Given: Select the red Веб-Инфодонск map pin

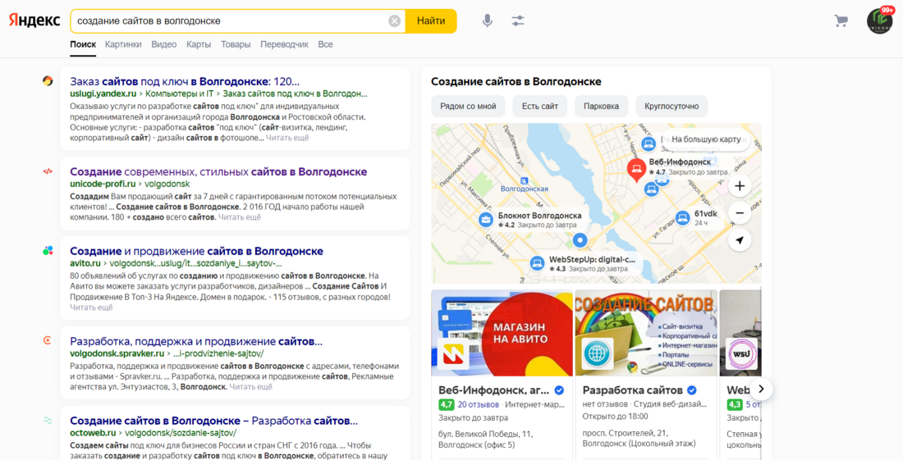Looking at the screenshot, I should click(x=636, y=171).
